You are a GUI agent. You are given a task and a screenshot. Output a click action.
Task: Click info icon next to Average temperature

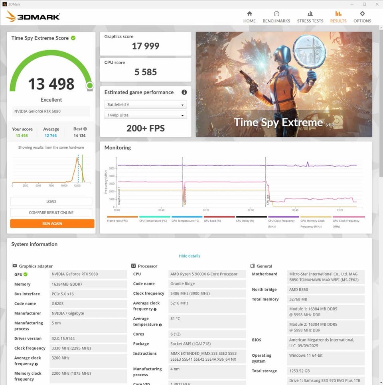(160, 325)
